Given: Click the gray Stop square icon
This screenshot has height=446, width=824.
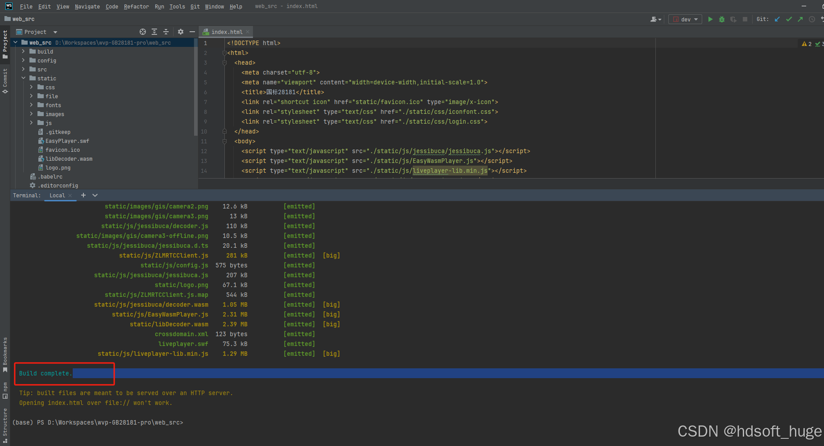Looking at the screenshot, I should point(745,19).
